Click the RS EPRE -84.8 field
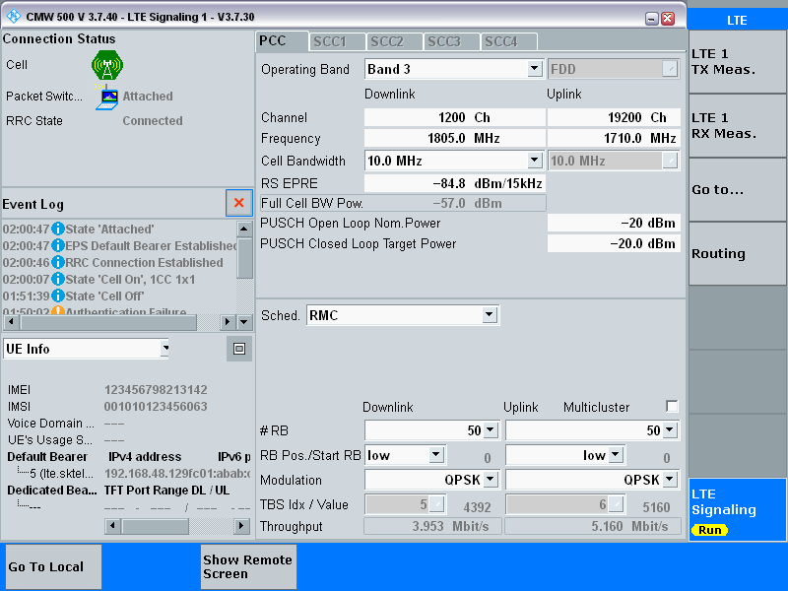788x591 pixels. [x=455, y=183]
